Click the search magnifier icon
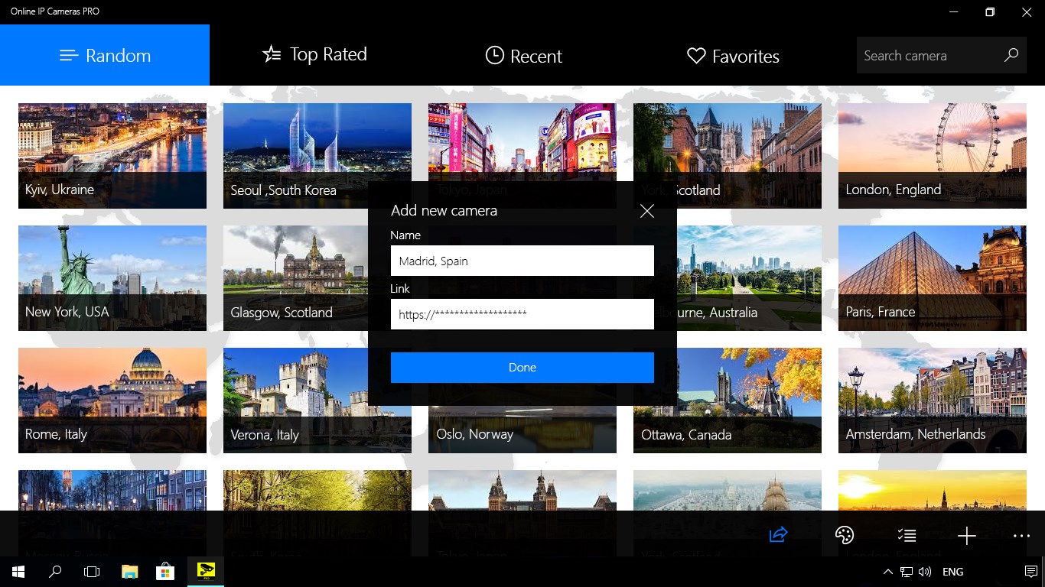Image resolution: width=1045 pixels, height=587 pixels. click(x=1011, y=55)
